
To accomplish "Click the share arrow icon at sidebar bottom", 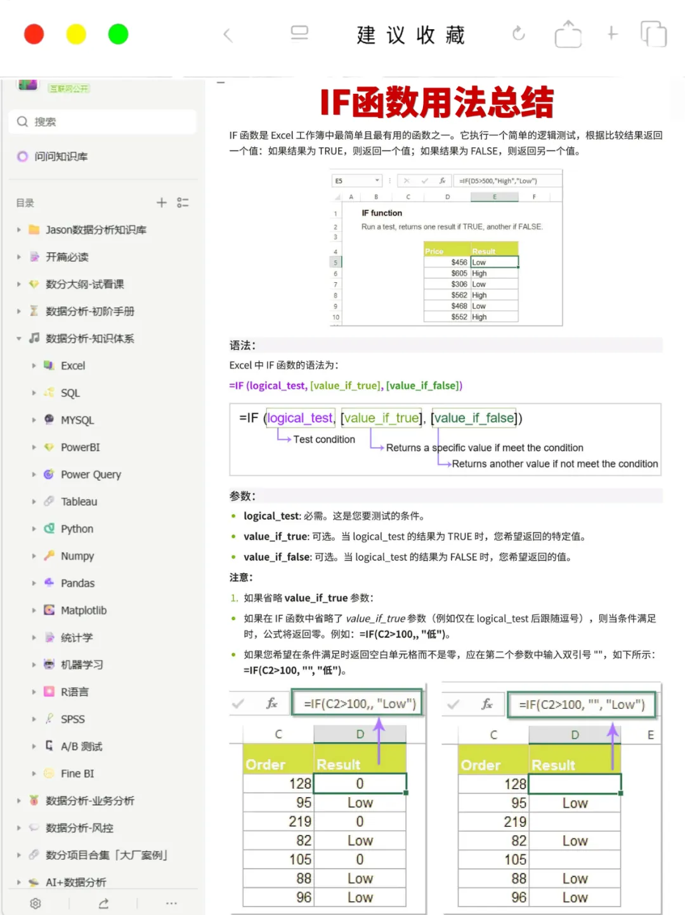I will (103, 904).
